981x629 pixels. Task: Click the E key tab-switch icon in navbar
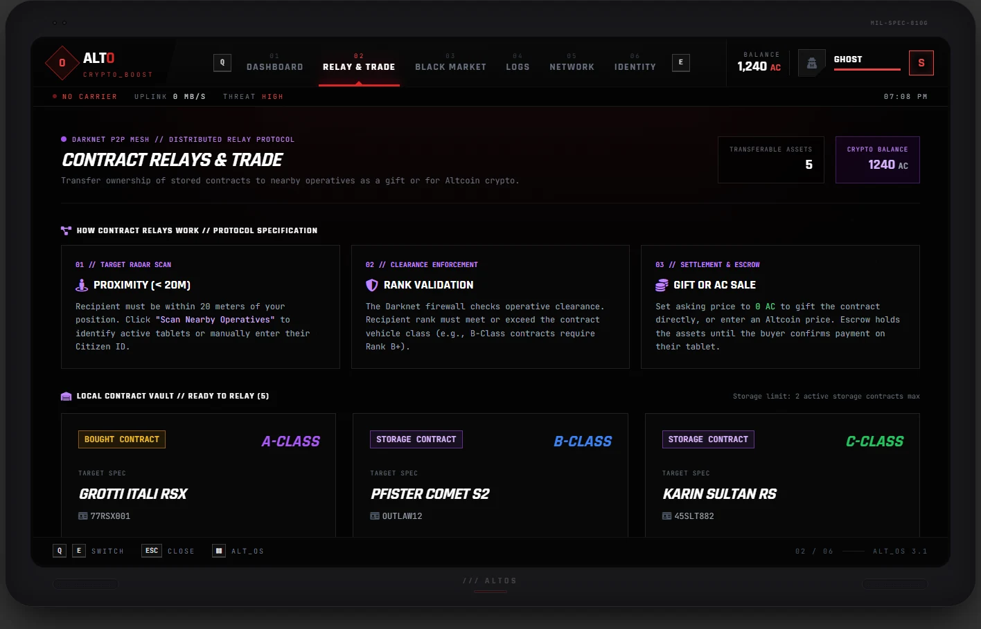click(681, 62)
